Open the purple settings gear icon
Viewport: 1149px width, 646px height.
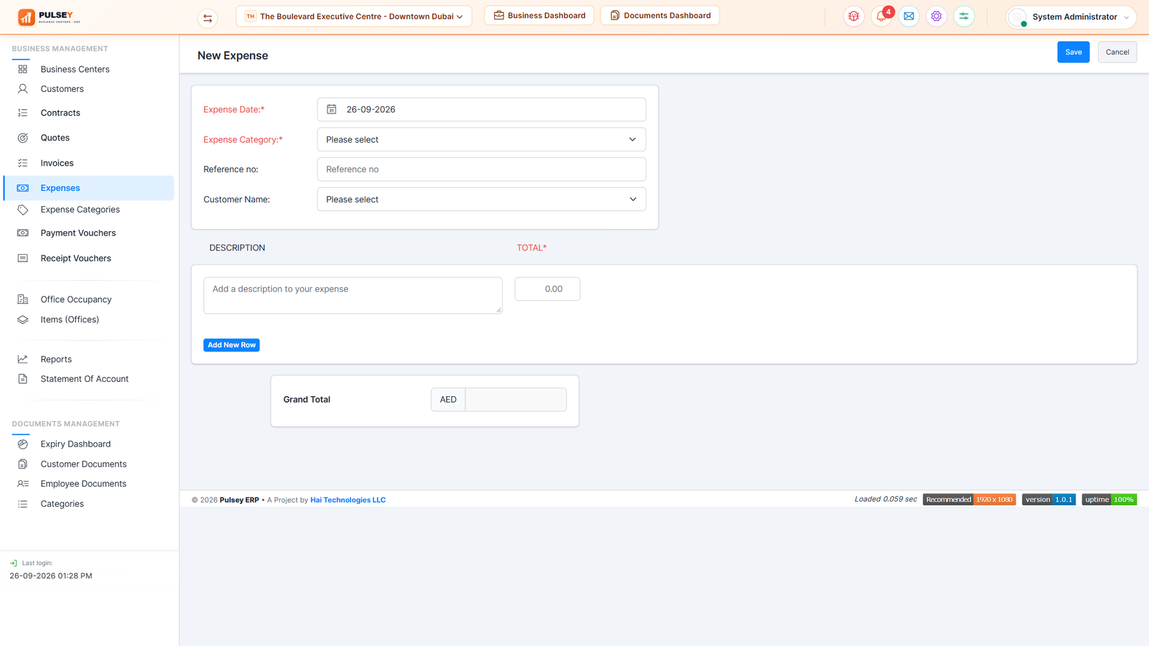(936, 17)
